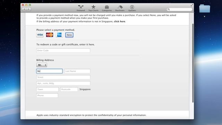
Task: Click the App Store search field
Action: [x=179, y=9]
